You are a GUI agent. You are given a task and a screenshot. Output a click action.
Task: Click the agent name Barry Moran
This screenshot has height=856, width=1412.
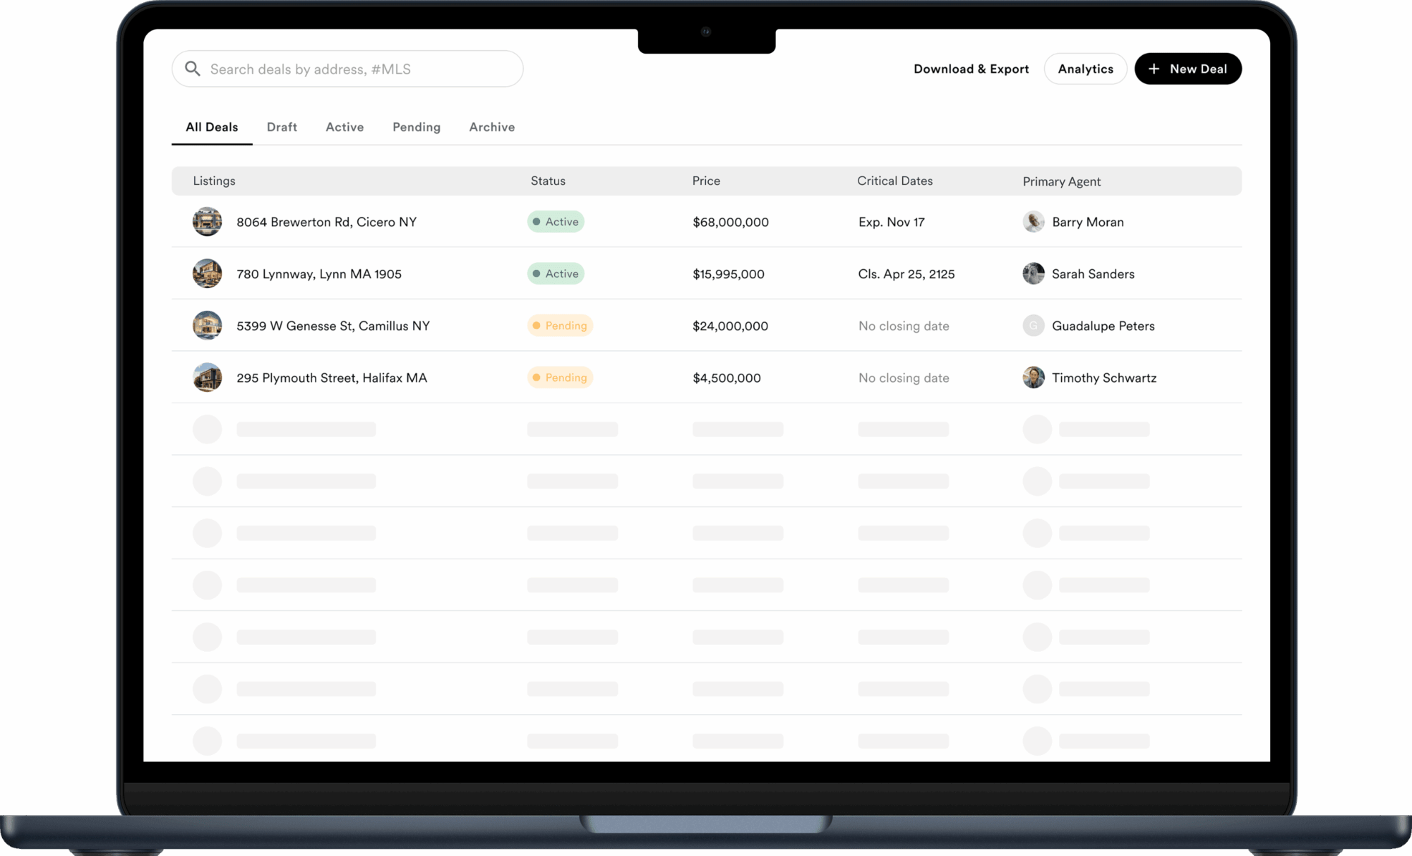click(x=1087, y=222)
